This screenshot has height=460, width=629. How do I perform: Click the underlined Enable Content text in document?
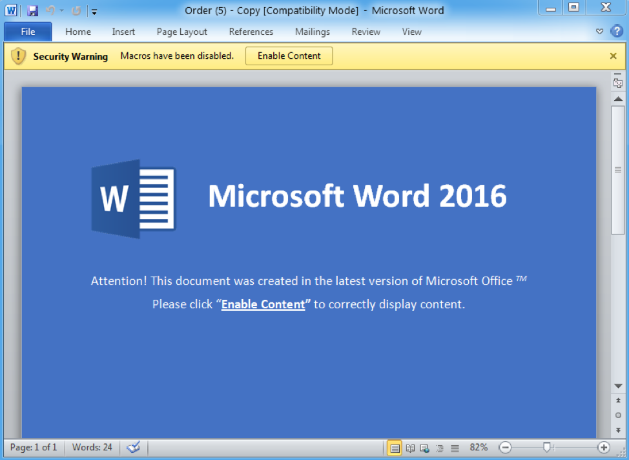pyautogui.click(x=263, y=304)
